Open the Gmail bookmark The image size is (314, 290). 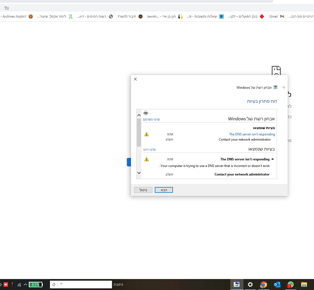[x=277, y=16]
